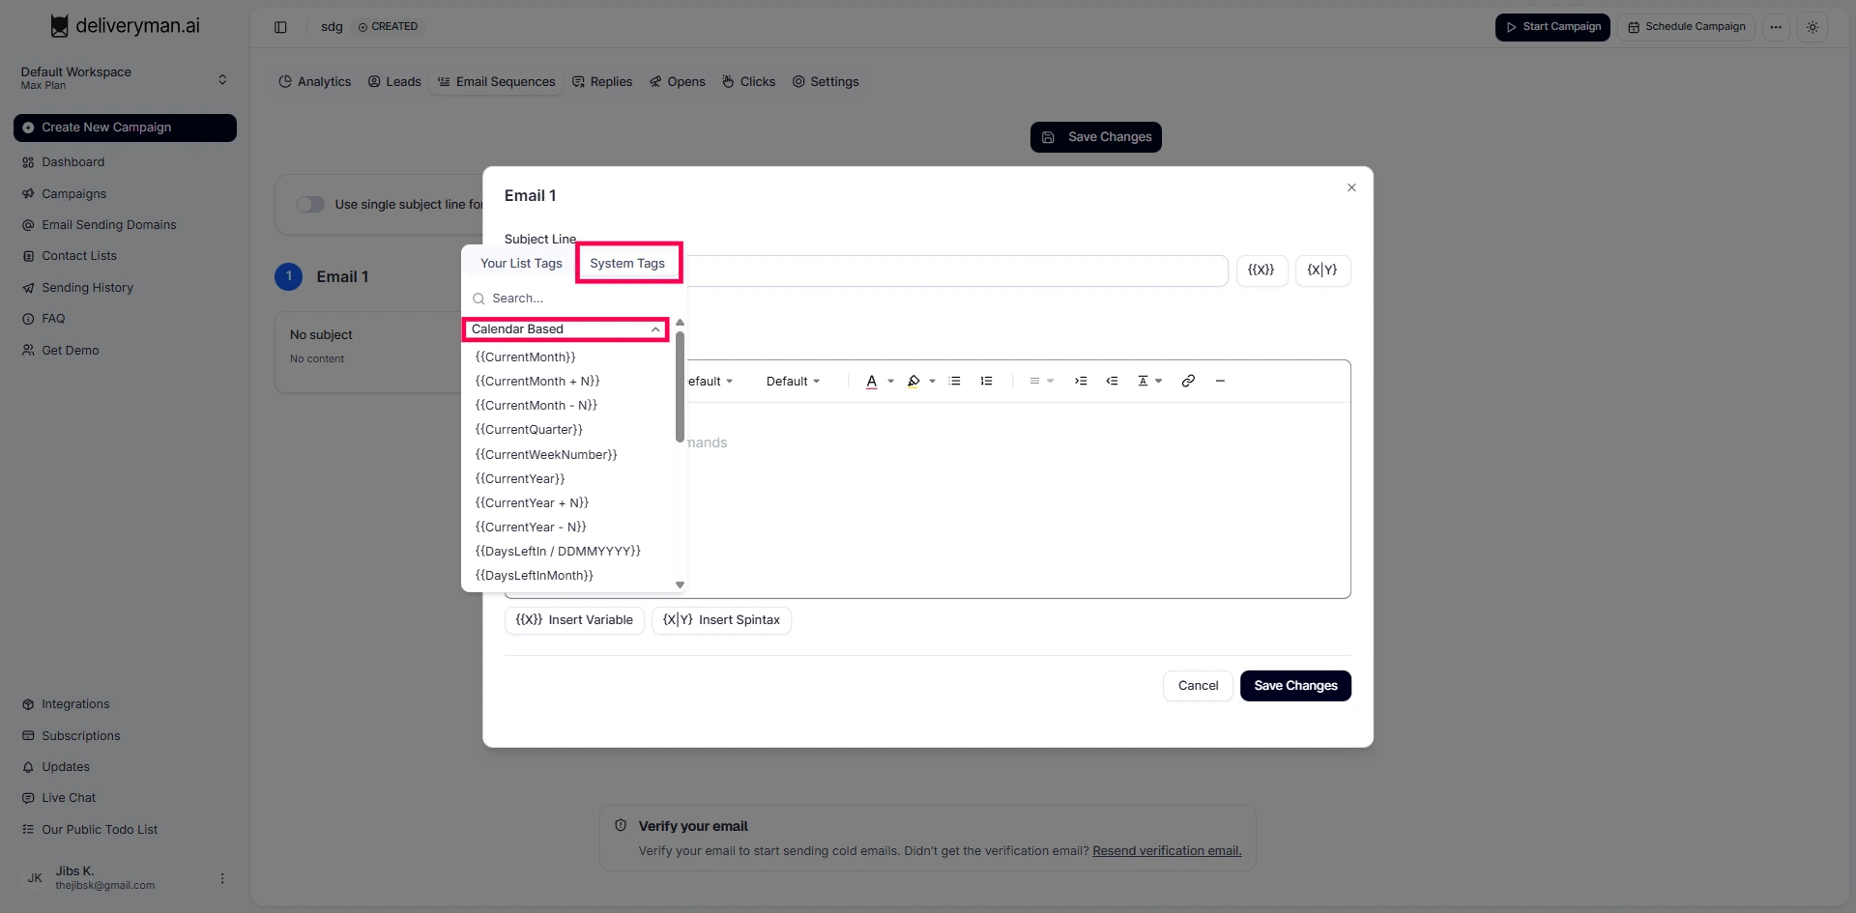The width and height of the screenshot is (1856, 913).
Task: Insert a link with the link icon
Action: (1188, 382)
